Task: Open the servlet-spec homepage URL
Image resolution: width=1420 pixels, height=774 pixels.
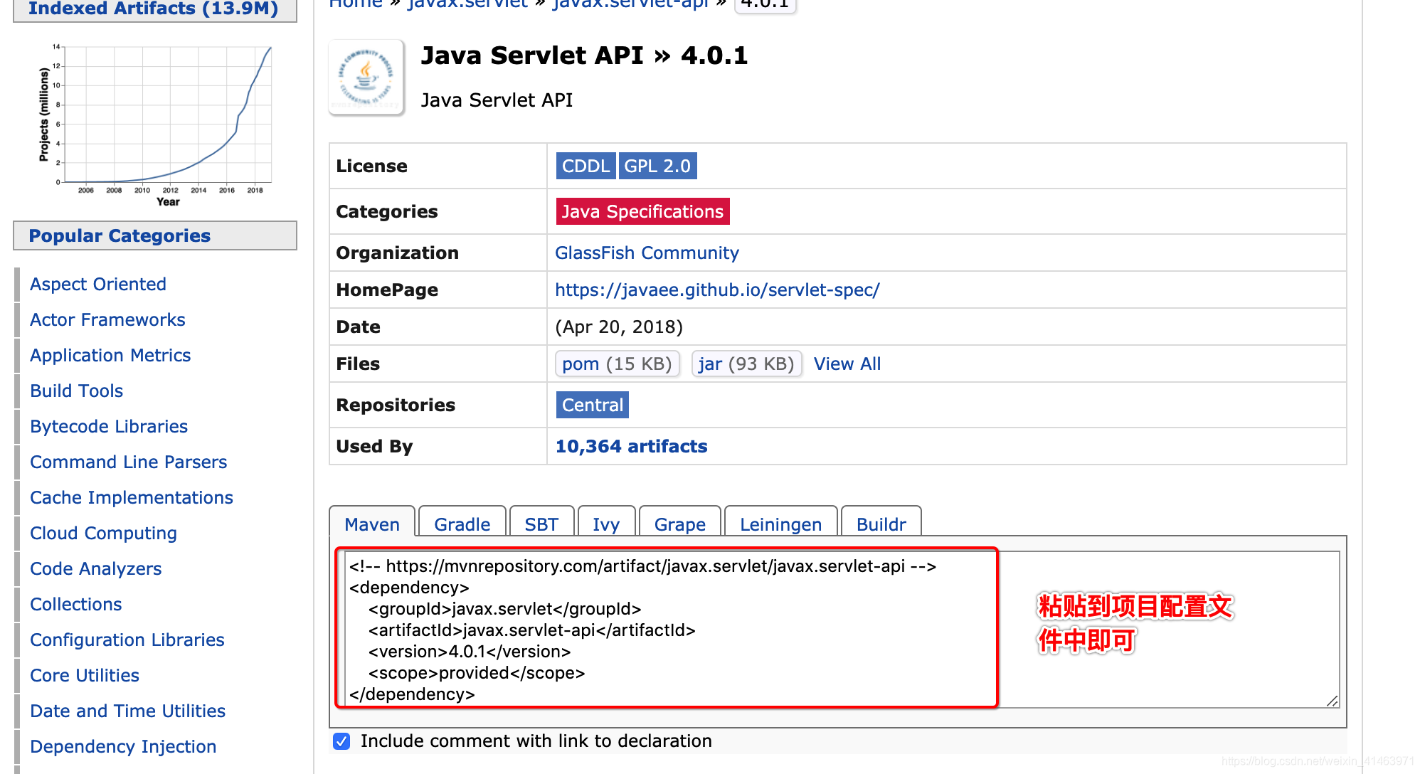Action: point(717,290)
